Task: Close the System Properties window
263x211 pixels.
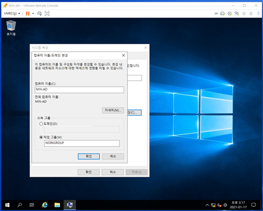Action: [x=146, y=48]
